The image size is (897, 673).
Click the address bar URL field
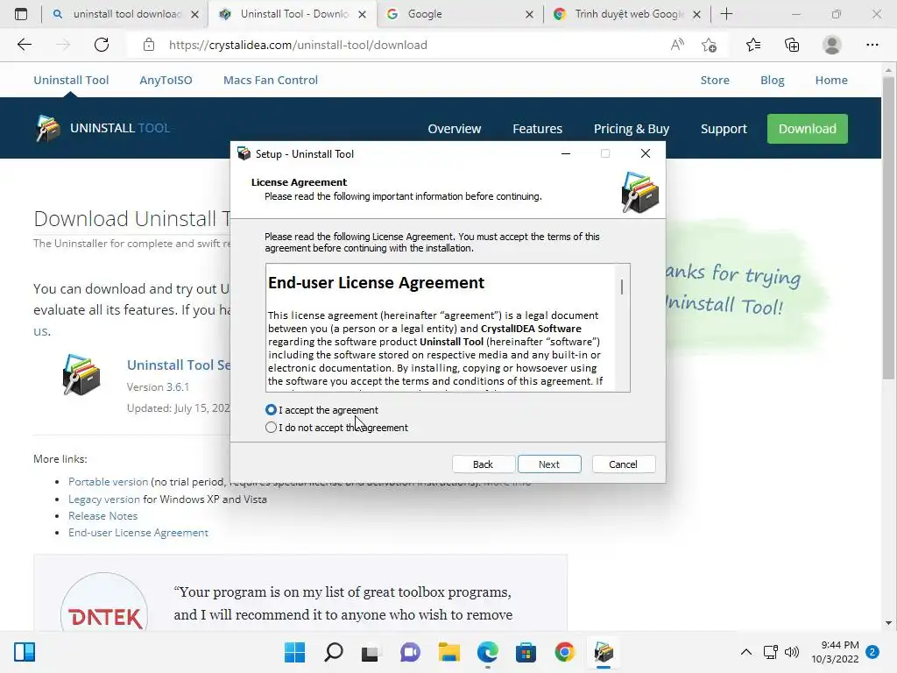(298, 45)
